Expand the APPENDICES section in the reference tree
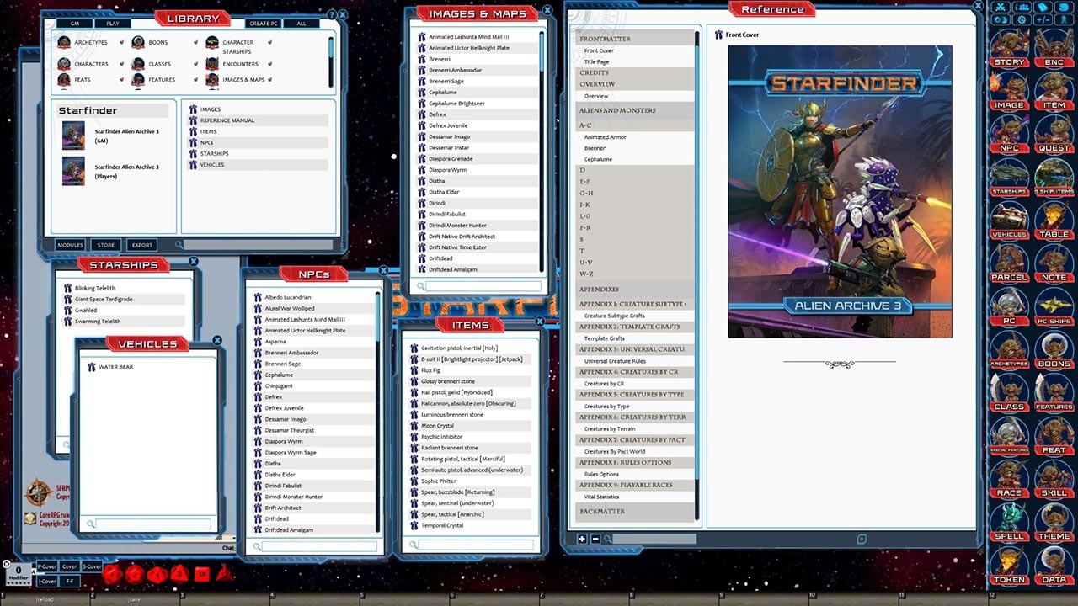This screenshot has height=606, width=1078. (x=600, y=290)
